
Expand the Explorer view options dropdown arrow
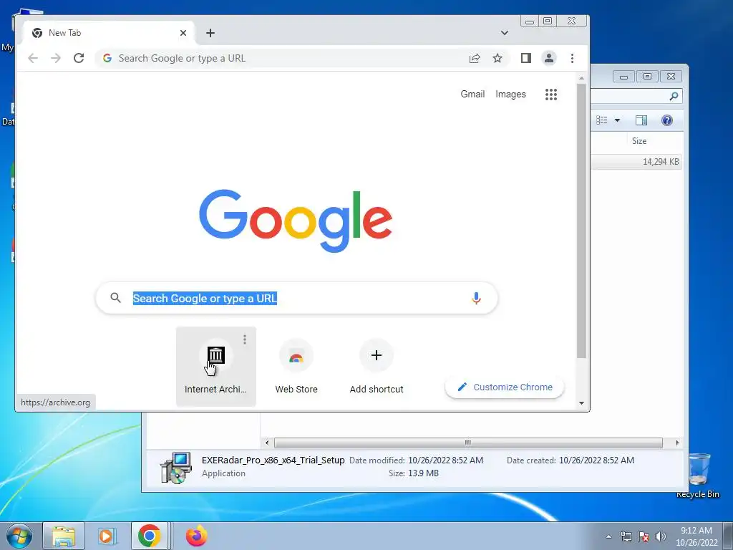pyautogui.click(x=617, y=120)
